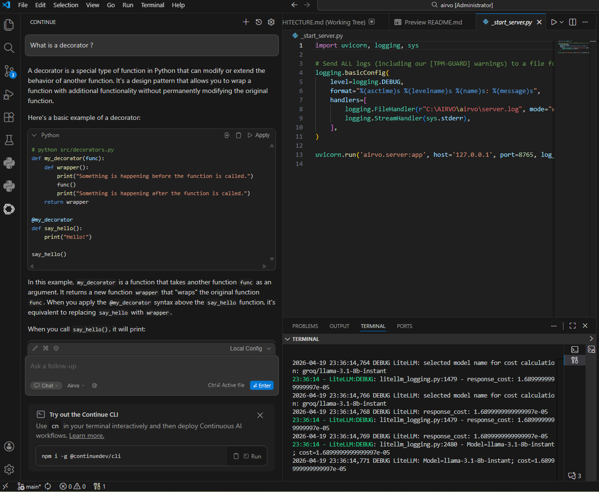Click the airvo search command center
This screenshot has height=492, width=599.
click(x=462, y=5)
